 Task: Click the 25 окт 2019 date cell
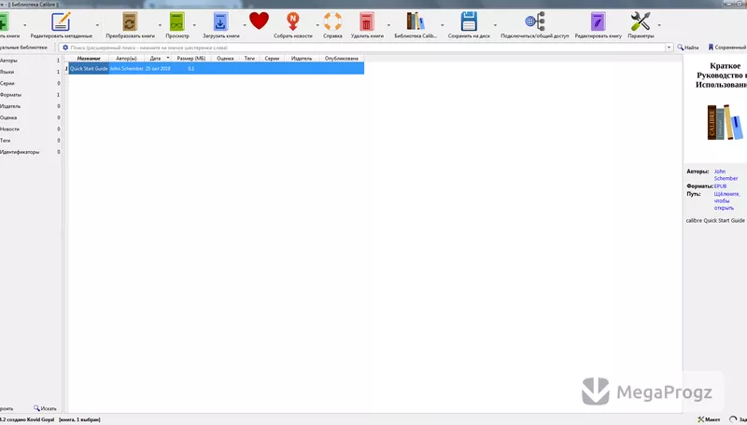tap(158, 68)
